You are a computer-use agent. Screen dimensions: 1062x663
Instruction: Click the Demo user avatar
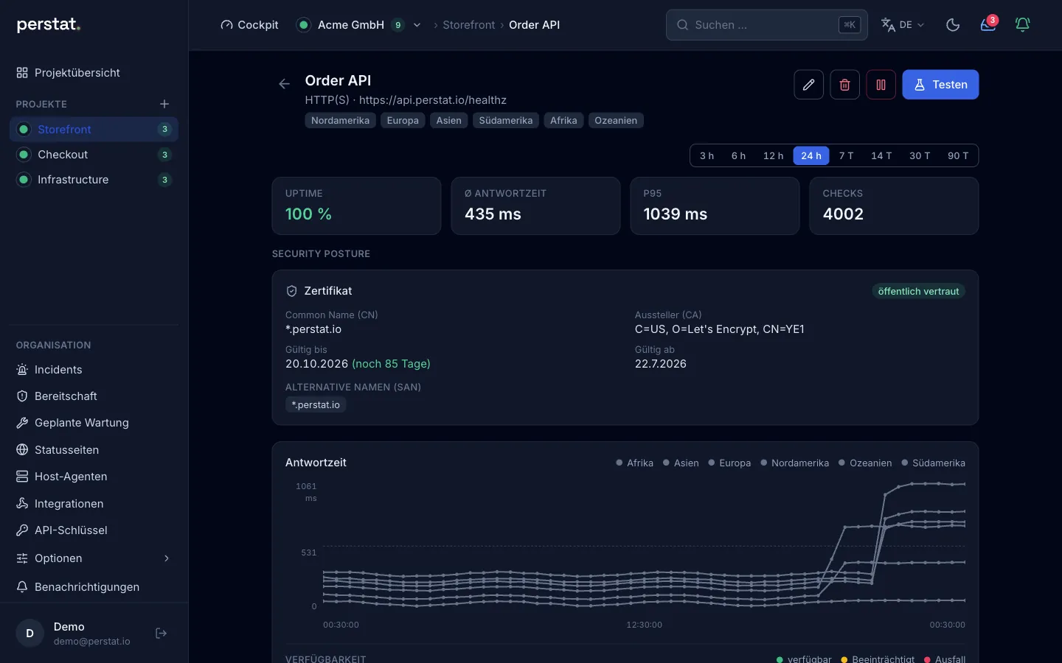30,634
